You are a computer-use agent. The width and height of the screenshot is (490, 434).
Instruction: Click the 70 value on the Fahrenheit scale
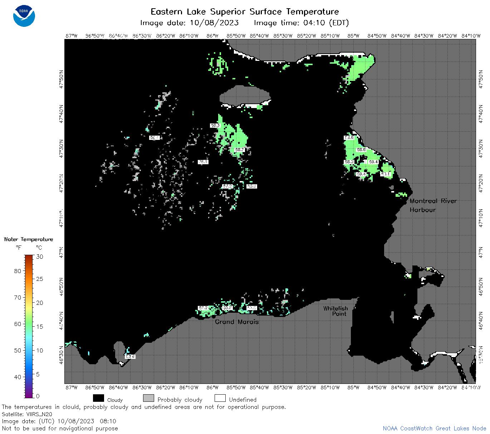click(18, 297)
